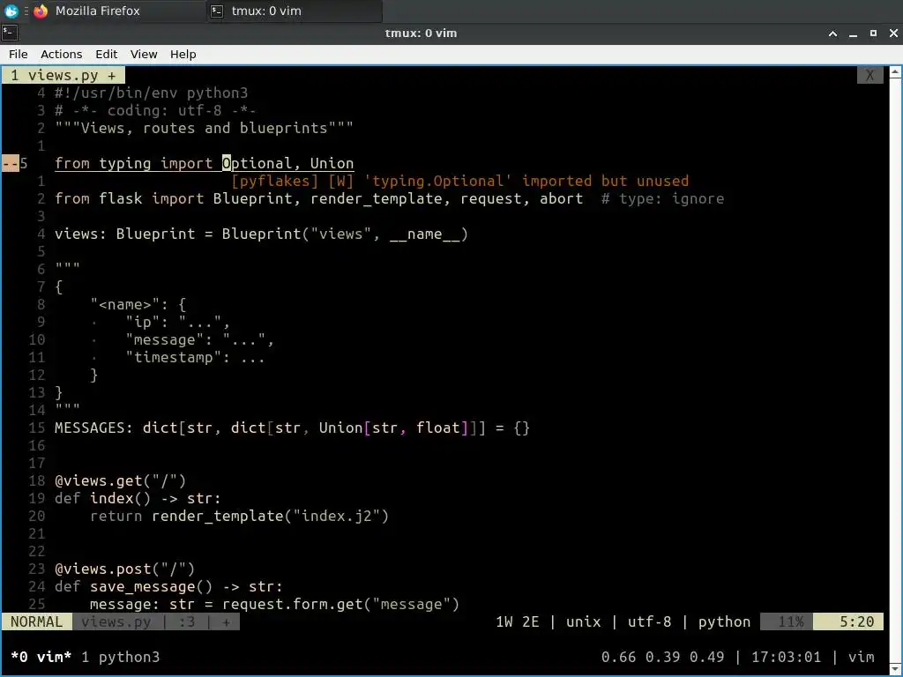Image resolution: width=903 pixels, height=677 pixels.
Task: Click the '1W 2E' diagnostics count
Action: point(517,621)
